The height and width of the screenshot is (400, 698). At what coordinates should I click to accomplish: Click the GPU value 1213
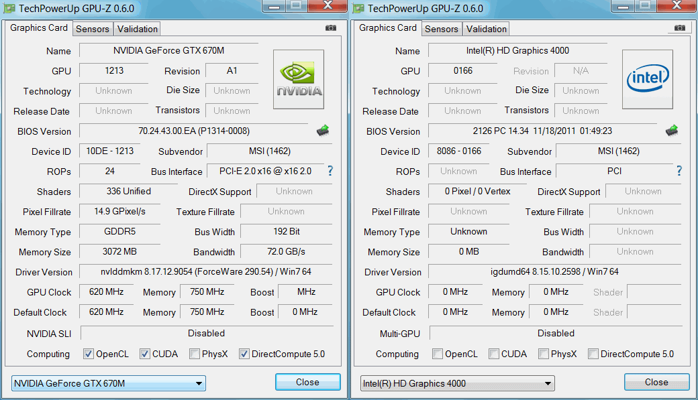point(114,70)
